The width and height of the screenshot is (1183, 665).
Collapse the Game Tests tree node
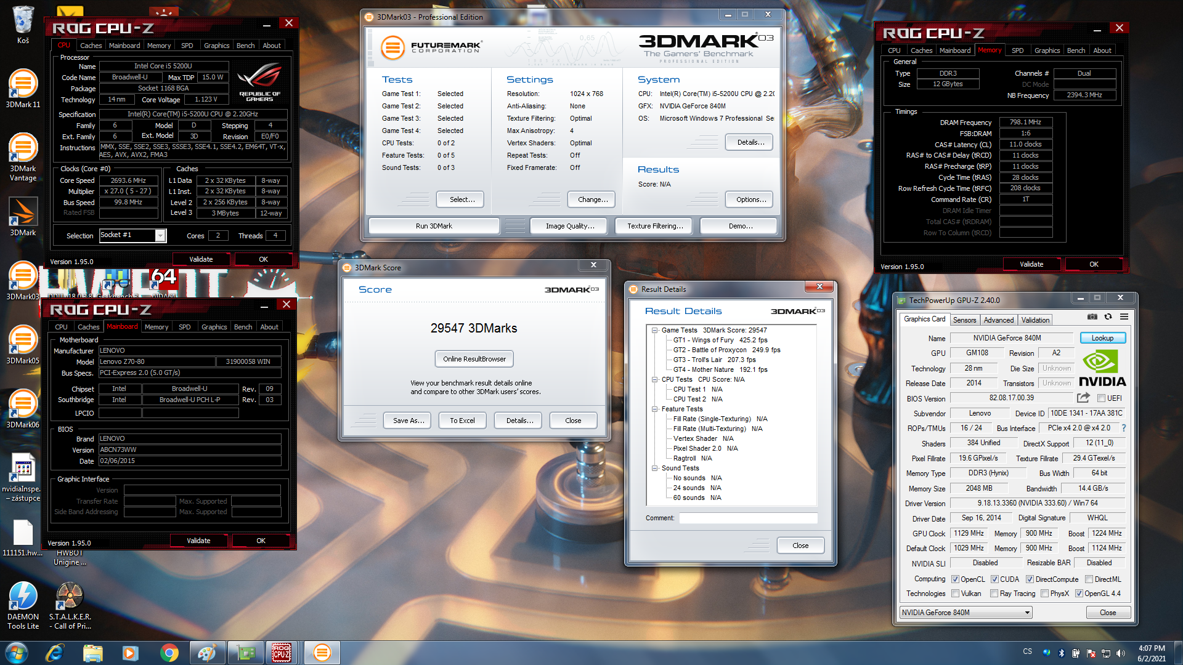click(654, 331)
